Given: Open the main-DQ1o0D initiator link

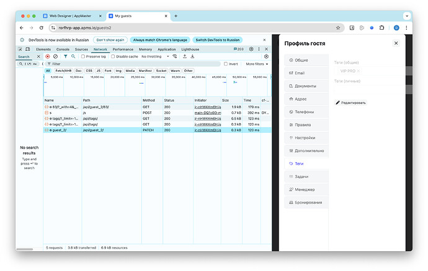Looking at the screenshot, I should click(x=208, y=113).
